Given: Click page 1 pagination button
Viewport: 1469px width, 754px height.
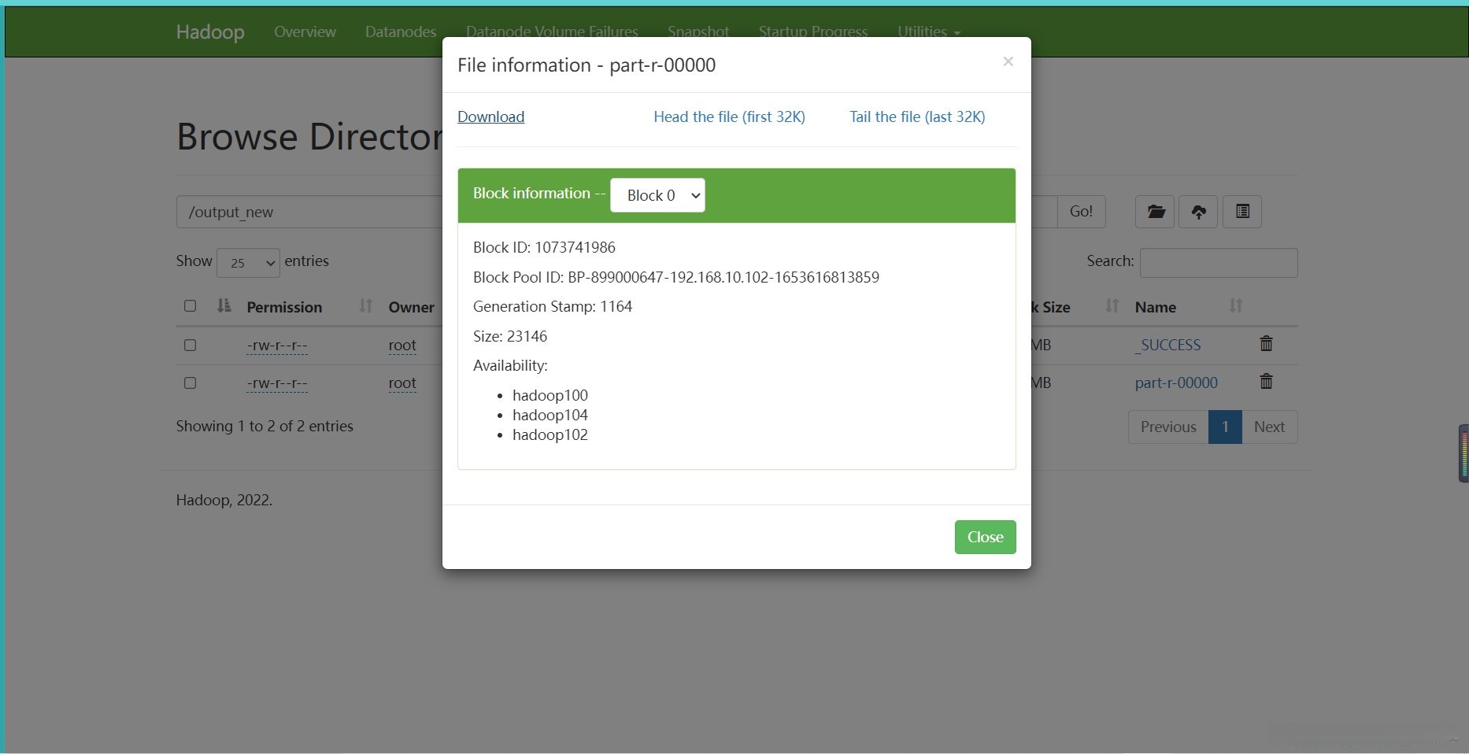Looking at the screenshot, I should click(x=1225, y=427).
